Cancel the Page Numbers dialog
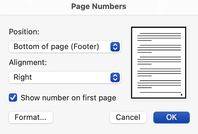Image resolution: width=198 pixels, height=134 pixels. (x=128, y=117)
